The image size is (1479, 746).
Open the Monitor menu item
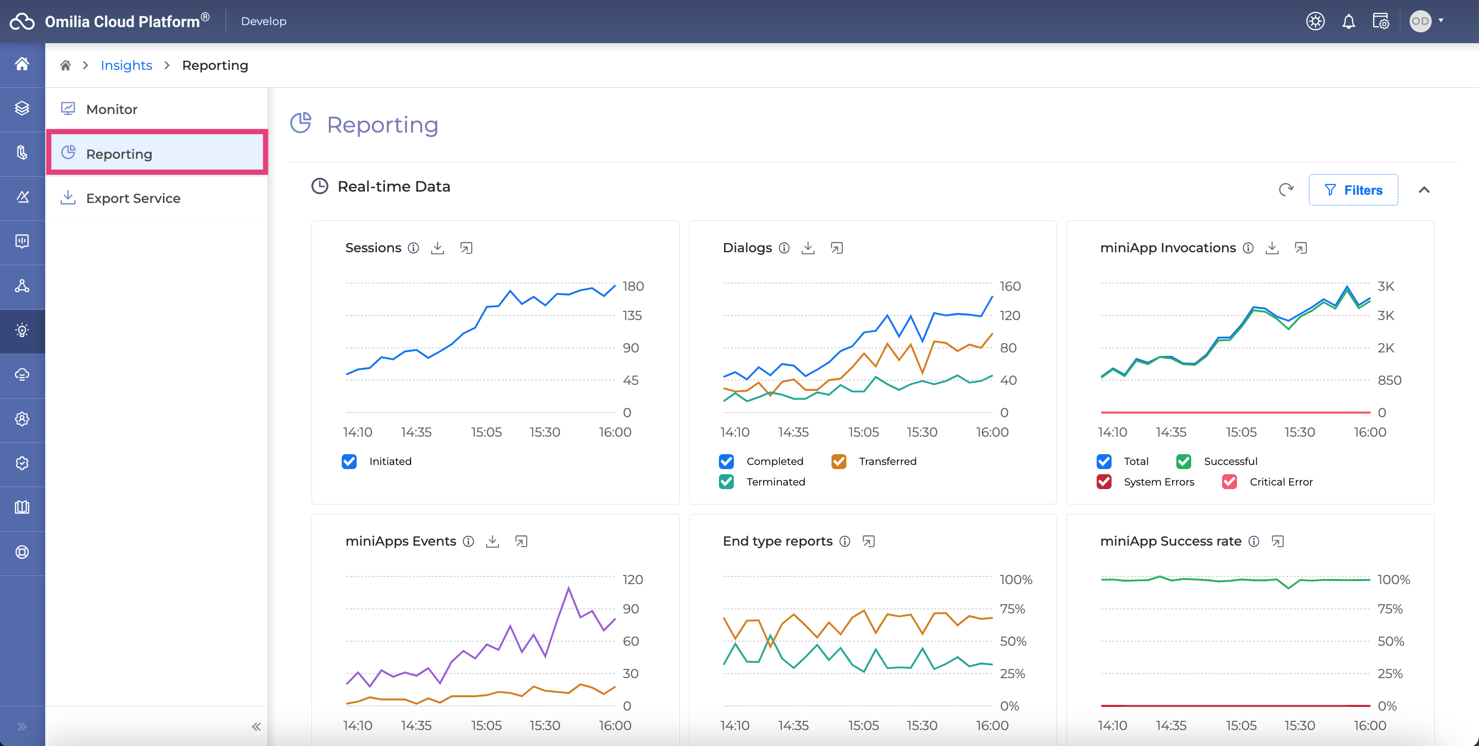point(112,109)
